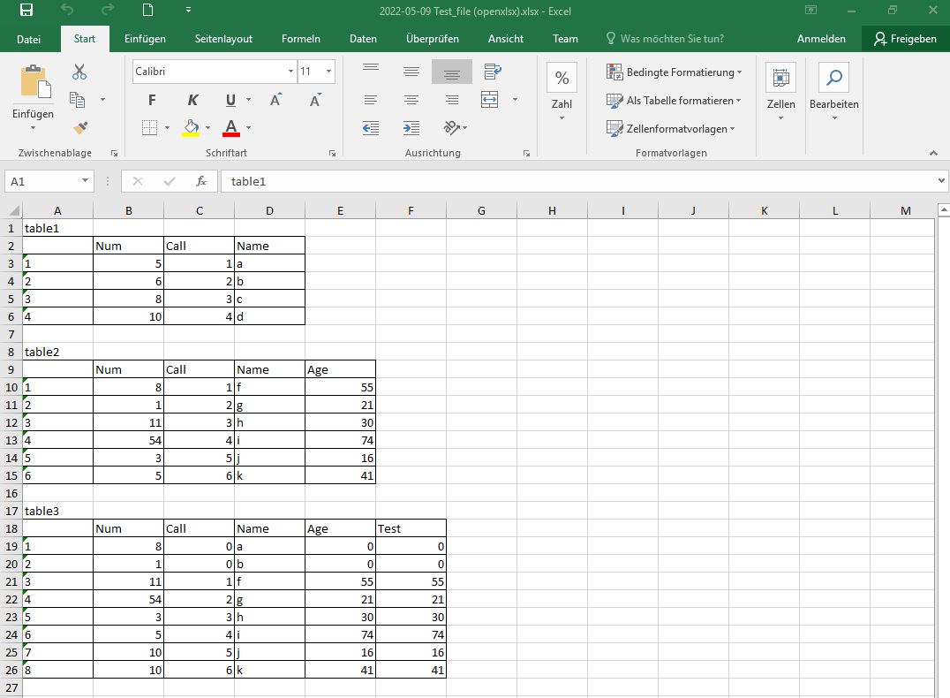Click the wrap text icon
950x698 pixels.
pos(493,72)
